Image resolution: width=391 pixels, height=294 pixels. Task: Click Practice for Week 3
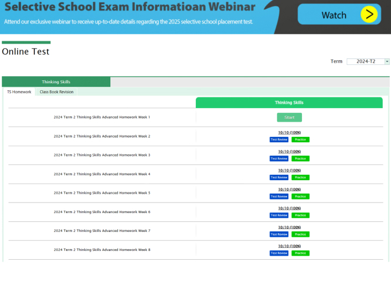[301, 158]
